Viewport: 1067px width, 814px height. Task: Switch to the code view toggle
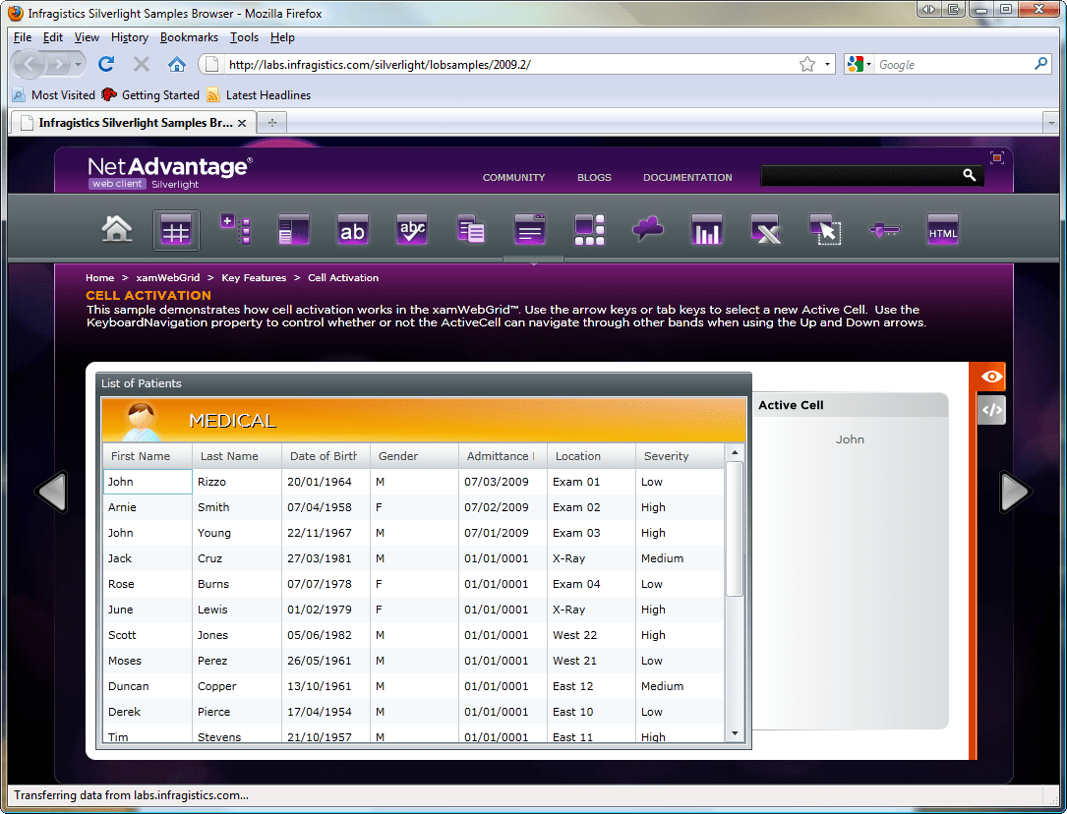[990, 409]
